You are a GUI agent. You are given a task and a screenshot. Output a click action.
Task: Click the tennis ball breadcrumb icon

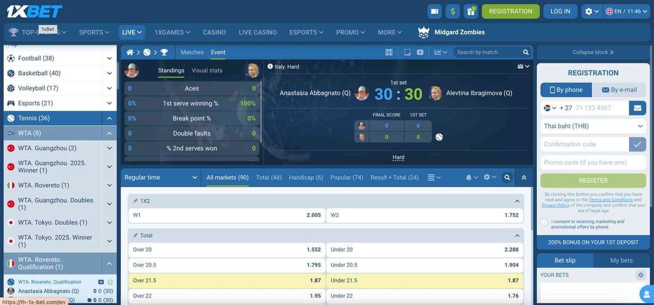147,52
